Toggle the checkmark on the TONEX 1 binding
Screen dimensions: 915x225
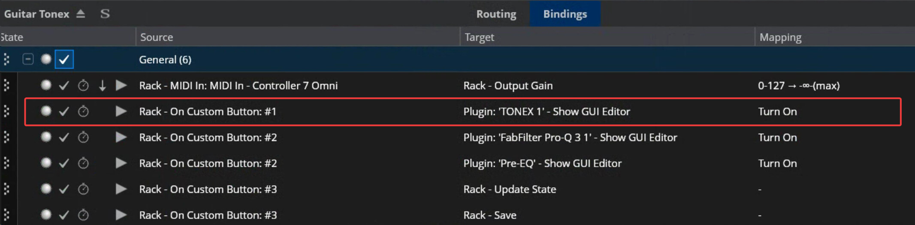64,111
